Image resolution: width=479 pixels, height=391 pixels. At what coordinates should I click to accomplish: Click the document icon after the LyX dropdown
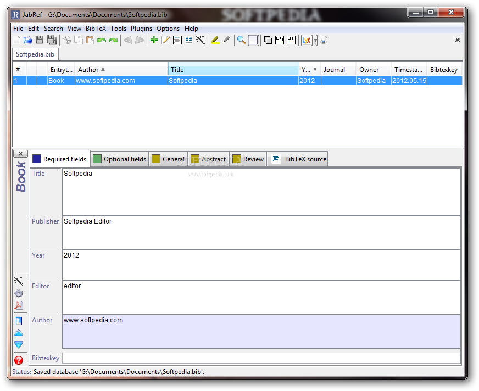(324, 40)
